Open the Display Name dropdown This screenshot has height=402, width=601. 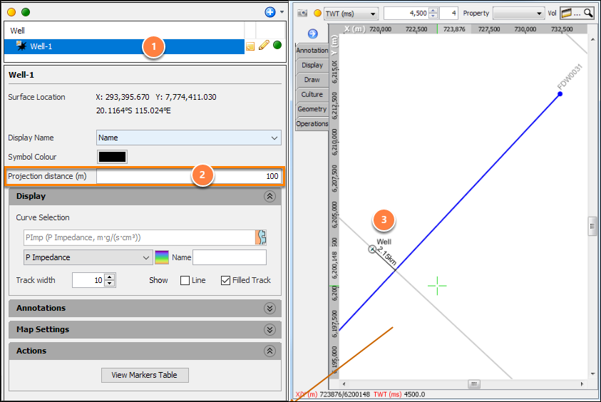[189, 138]
